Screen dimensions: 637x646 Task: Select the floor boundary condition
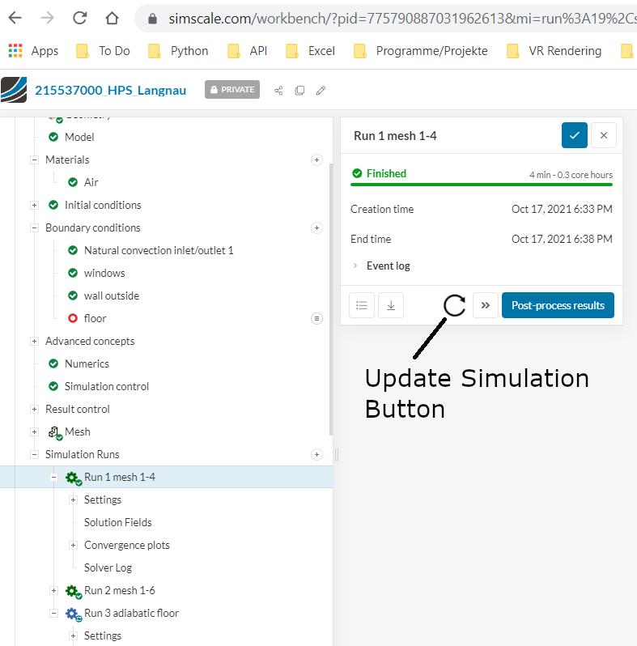pyautogui.click(x=95, y=318)
